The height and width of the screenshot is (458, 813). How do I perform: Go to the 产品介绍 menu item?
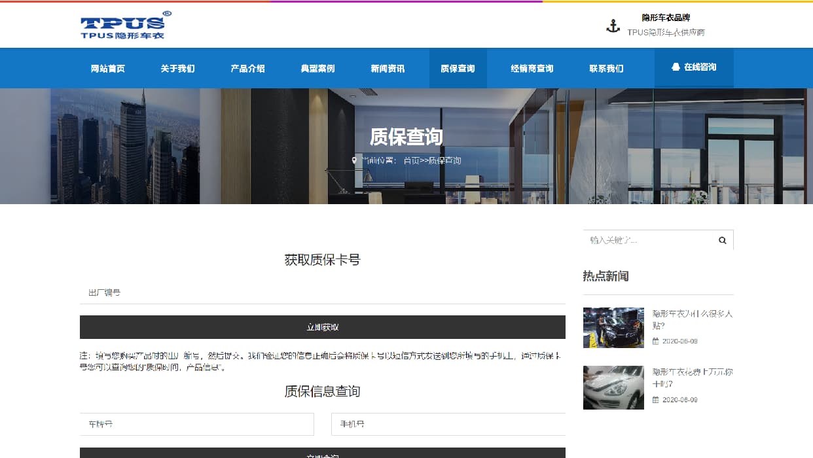pos(247,68)
